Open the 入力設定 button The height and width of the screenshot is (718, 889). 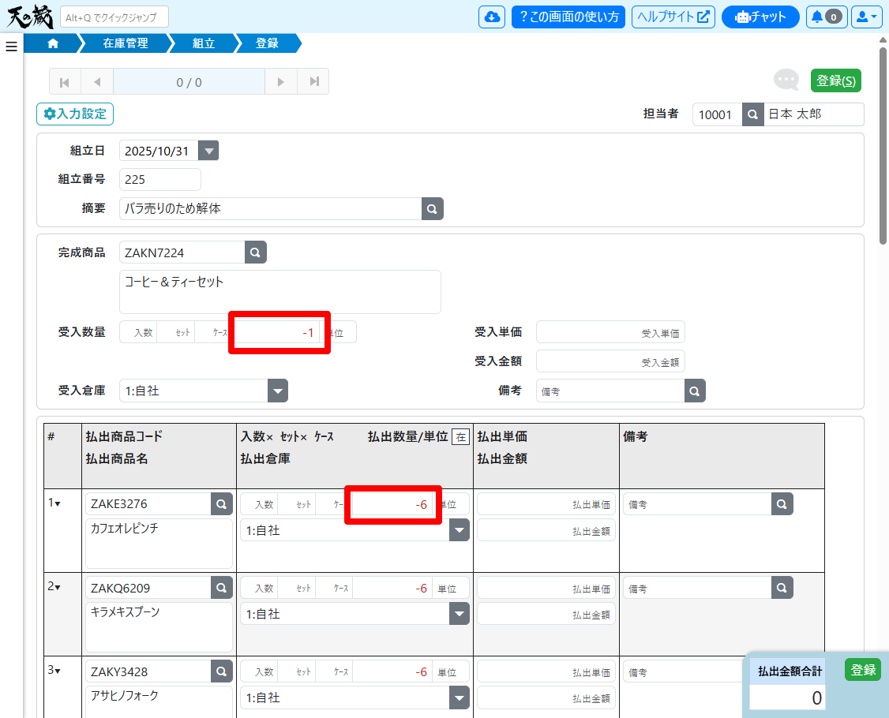click(75, 114)
